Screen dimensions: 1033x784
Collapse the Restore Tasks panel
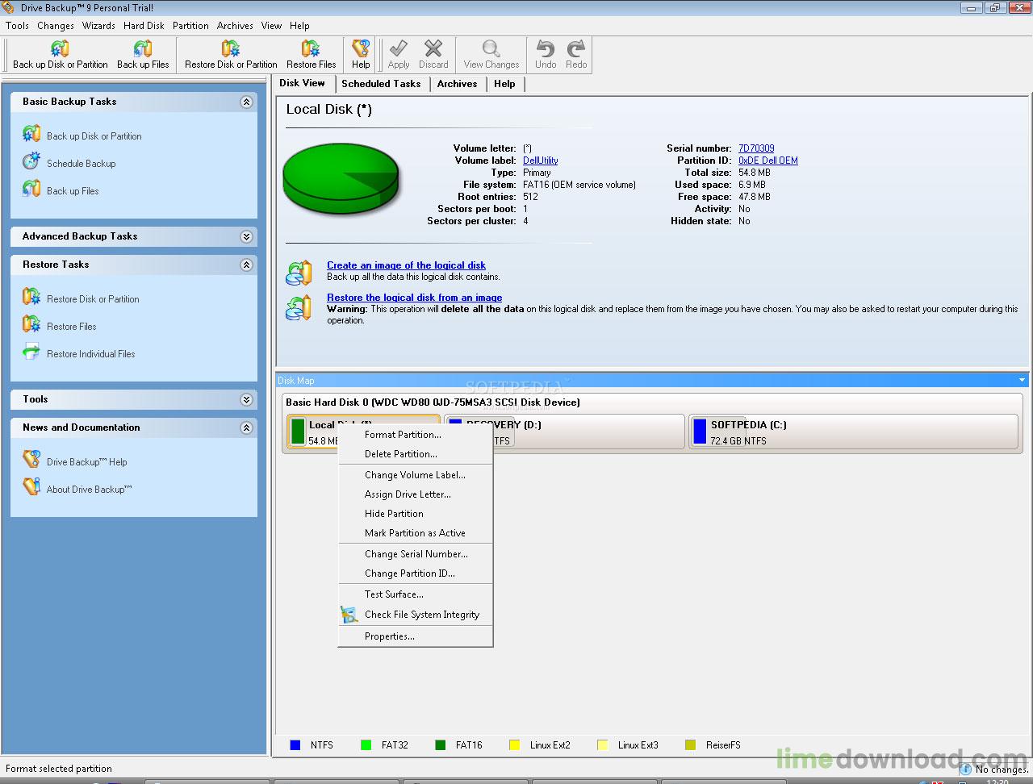[246, 265]
